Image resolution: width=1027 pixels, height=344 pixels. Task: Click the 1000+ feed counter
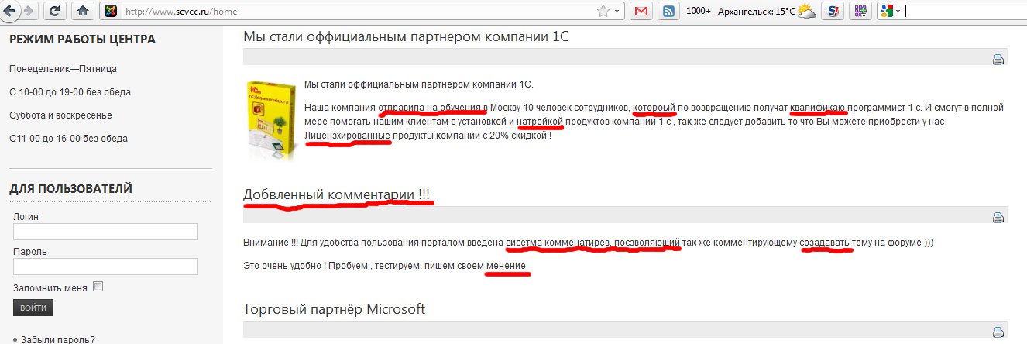pos(699,11)
